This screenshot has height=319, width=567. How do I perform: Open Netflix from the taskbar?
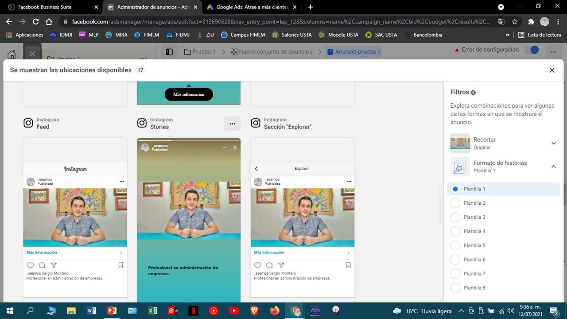tap(193, 311)
